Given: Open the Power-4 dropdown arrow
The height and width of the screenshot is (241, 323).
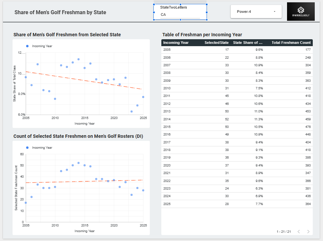Looking at the screenshot, I should click(275, 12).
